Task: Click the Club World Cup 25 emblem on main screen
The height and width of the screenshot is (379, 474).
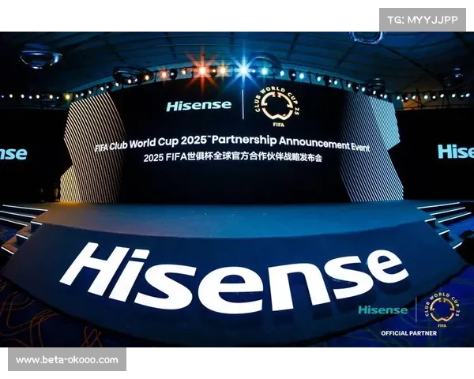Action: point(277,107)
